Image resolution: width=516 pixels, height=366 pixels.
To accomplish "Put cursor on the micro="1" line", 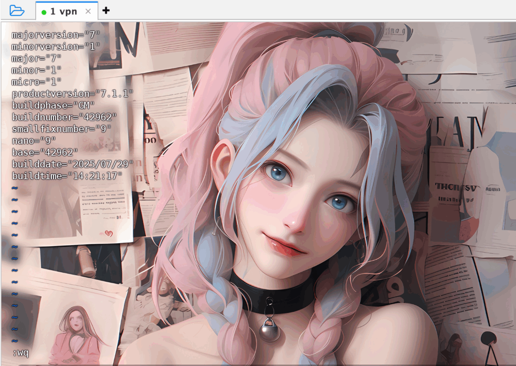I will 36,82.
